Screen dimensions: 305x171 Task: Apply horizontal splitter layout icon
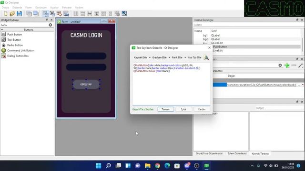[x=90, y=13]
